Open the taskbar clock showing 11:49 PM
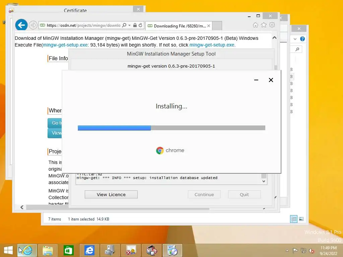This screenshot has height=257, width=343. [x=328, y=250]
